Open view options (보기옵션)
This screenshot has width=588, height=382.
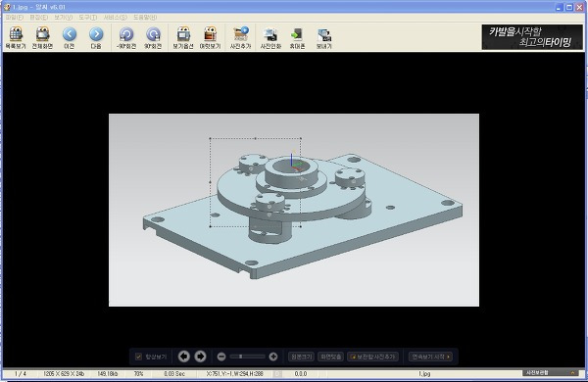[x=183, y=37]
